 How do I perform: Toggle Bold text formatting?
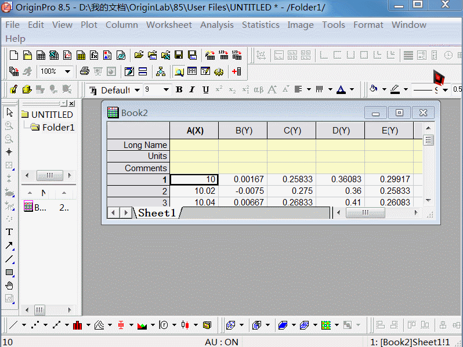[179, 89]
